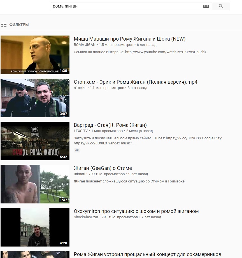This screenshot has height=258, width=242.
Task: Open title 'Стоп хам - Эрик и Рома Жиган'
Action: point(136,82)
